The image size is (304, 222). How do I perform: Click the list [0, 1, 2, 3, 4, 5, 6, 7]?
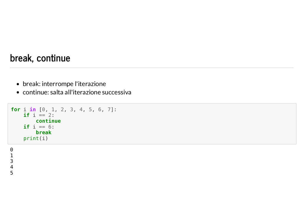pyautogui.click(x=76, y=109)
